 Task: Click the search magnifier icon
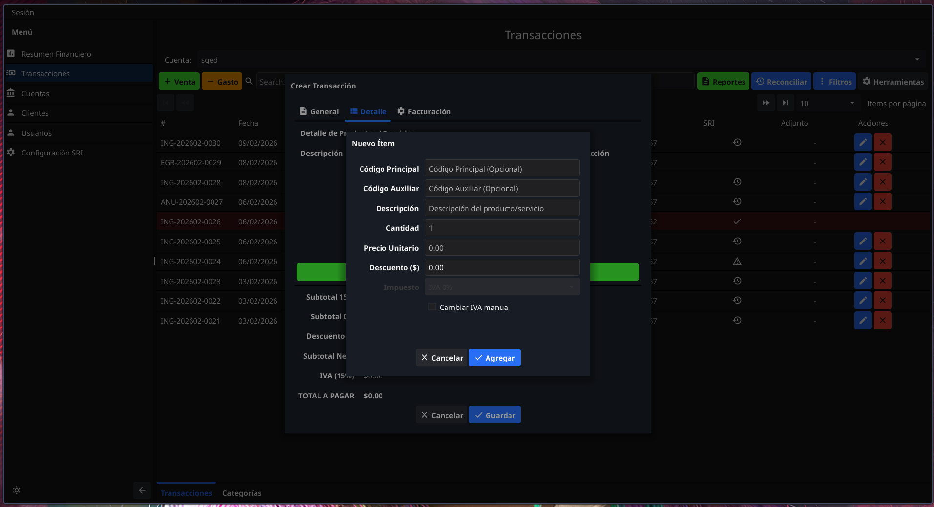pyautogui.click(x=249, y=81)
